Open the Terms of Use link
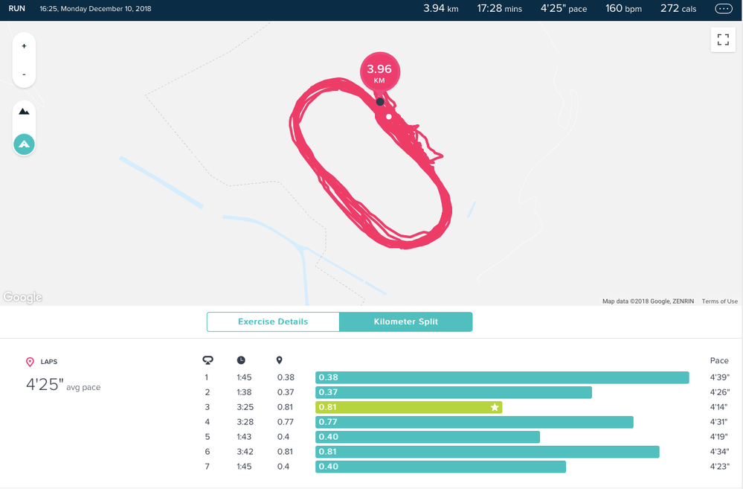 pyautogui.click(x=719, y=301)
